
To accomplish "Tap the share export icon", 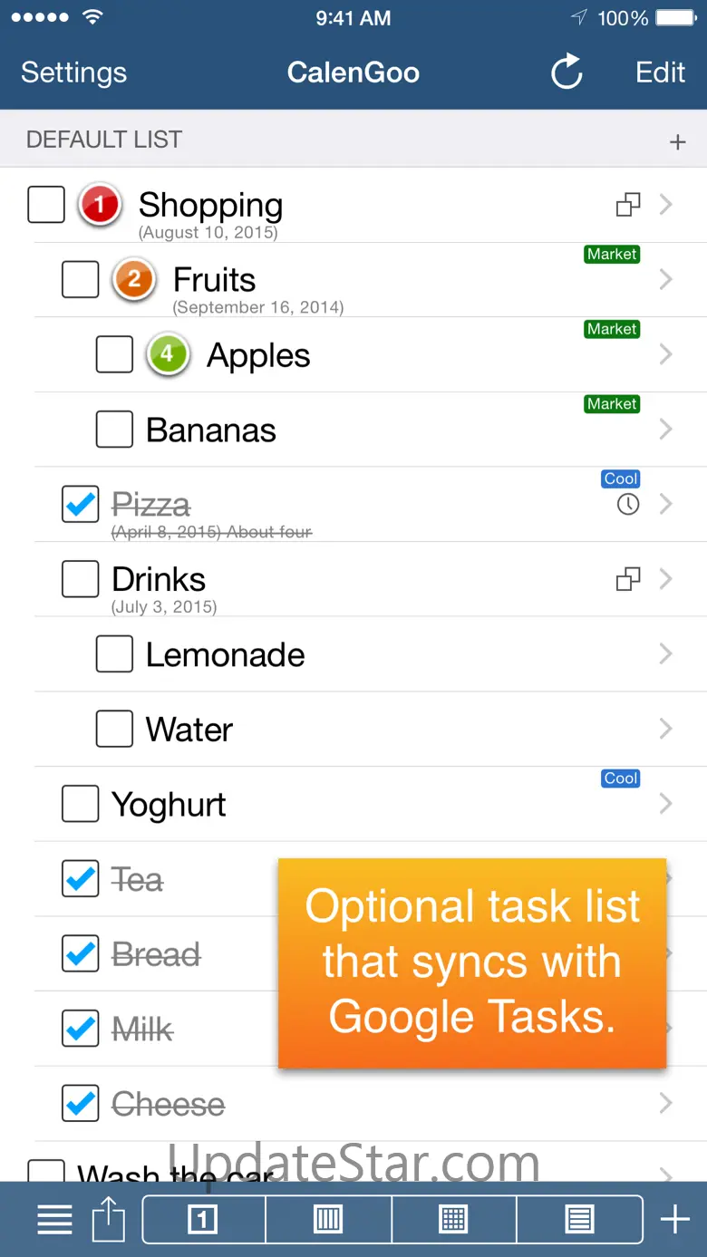I will 109,1220.
